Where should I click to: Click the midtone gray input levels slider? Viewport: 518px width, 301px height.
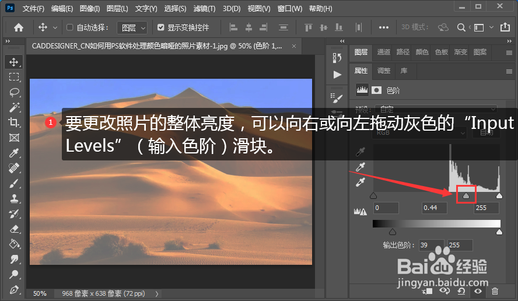(x=466, y=195)
